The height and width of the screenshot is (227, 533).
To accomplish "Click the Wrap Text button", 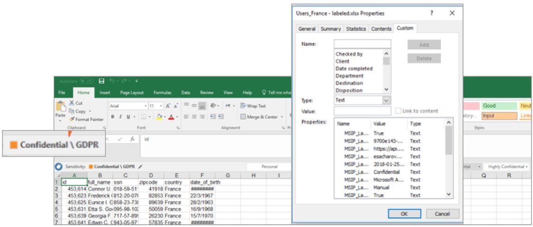I will pyautogui.click(x=253, y=106).
